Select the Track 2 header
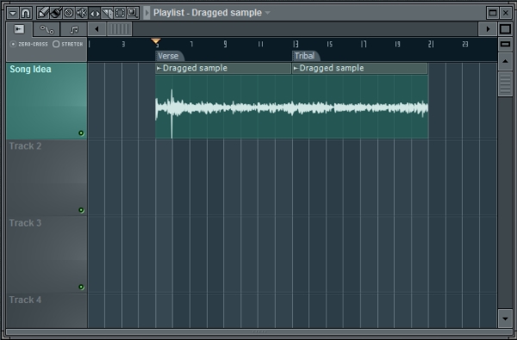Screen dimensions: 517x340 (47, 178)
